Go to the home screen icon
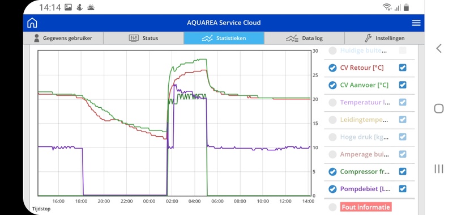 pyautogui.click(x=32, y=23)
